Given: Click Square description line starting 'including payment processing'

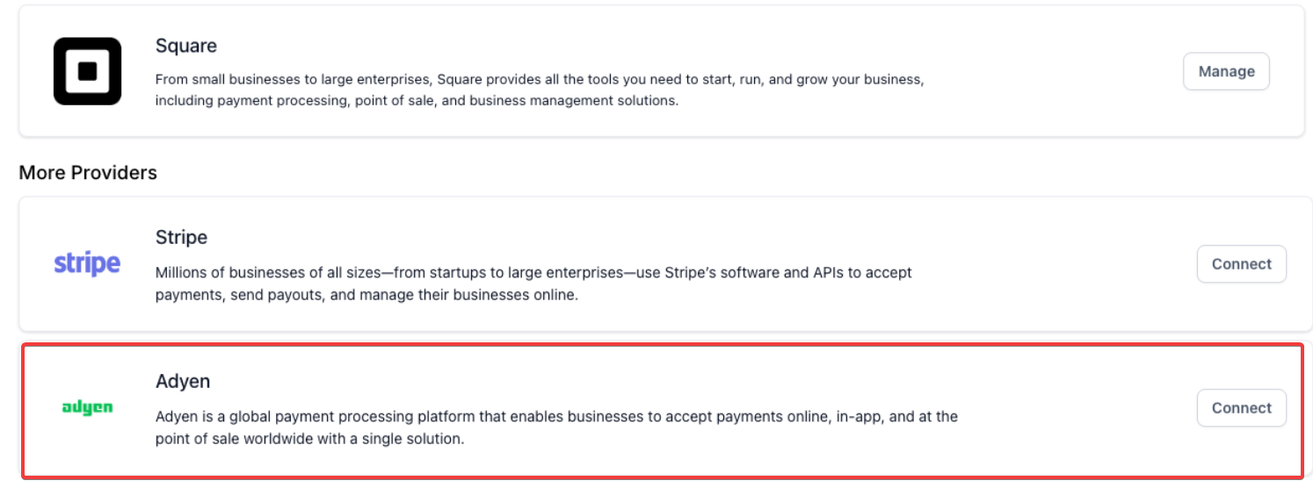Looking at the screenshot, I should [x=417, y=101].
